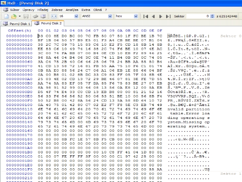The width and height of the screenshot is (242, 182).
Task: Open the Hľadaj menu
Action: 43,10
